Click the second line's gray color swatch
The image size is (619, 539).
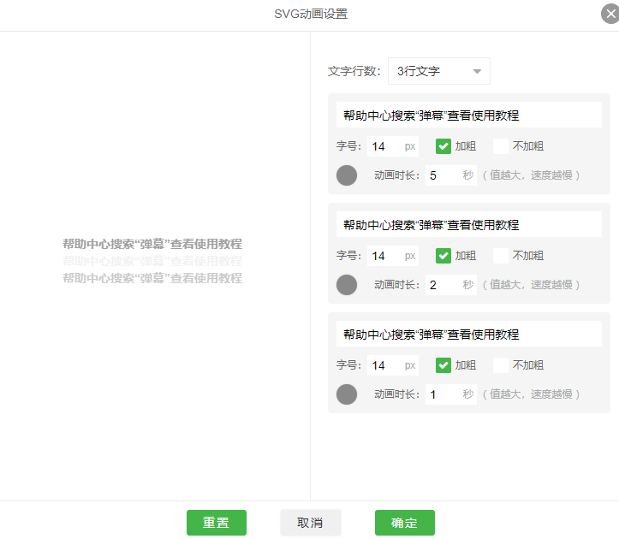pyautogui.click(x=347, y=285)
